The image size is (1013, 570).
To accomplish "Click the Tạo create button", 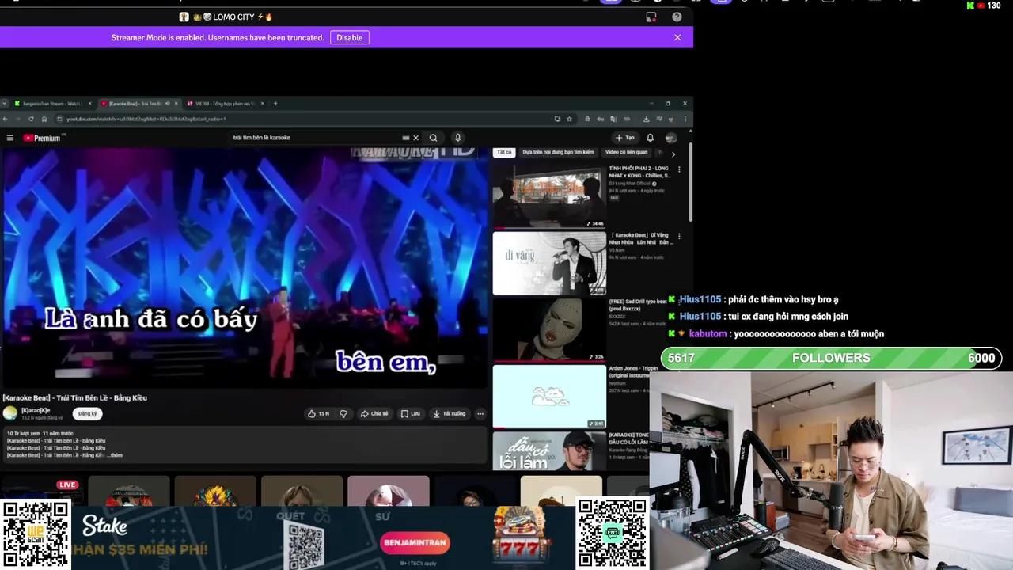I will point(625,138).
